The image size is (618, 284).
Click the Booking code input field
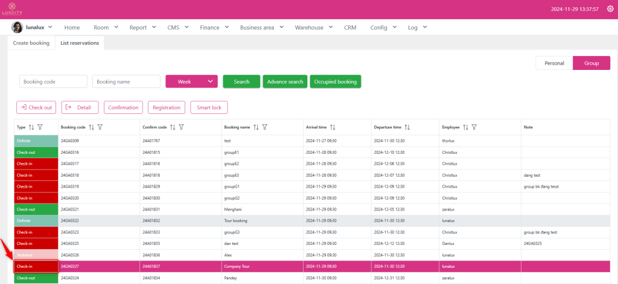(53, 81)
